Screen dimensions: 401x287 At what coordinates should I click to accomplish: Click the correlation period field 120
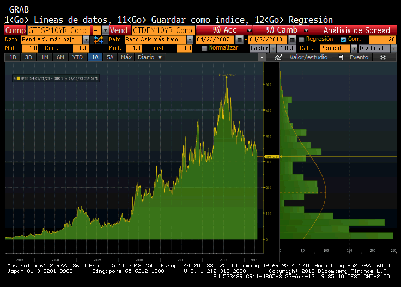pos(382,40)
